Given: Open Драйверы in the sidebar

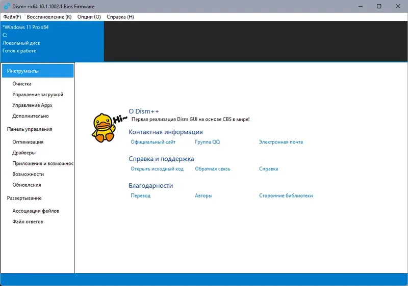Looking at the screenshot, I should (x=24, y=153).
